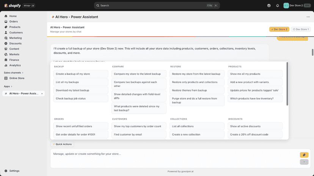Open the AI Hero - Power Assistant sidebar item
The width and height of the screenshot is (314, 176).
pyautogui.click(x=24, y=93)
